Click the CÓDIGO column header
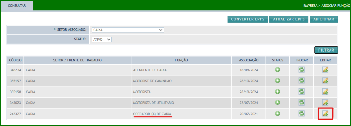 click(x=15, y=60)
